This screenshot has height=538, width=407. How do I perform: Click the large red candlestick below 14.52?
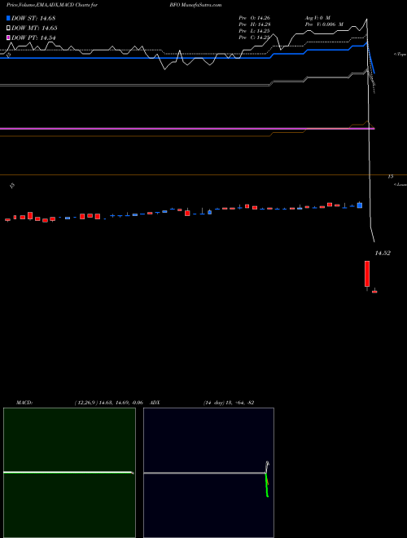point(367,274)
